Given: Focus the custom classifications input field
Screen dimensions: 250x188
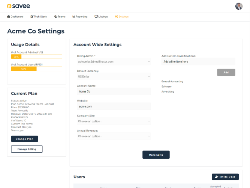Looking at the screenshot, I should (x=198, y=62).
